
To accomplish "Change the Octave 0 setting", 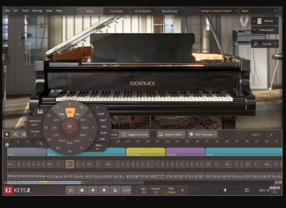I will (x=35, y=135).
